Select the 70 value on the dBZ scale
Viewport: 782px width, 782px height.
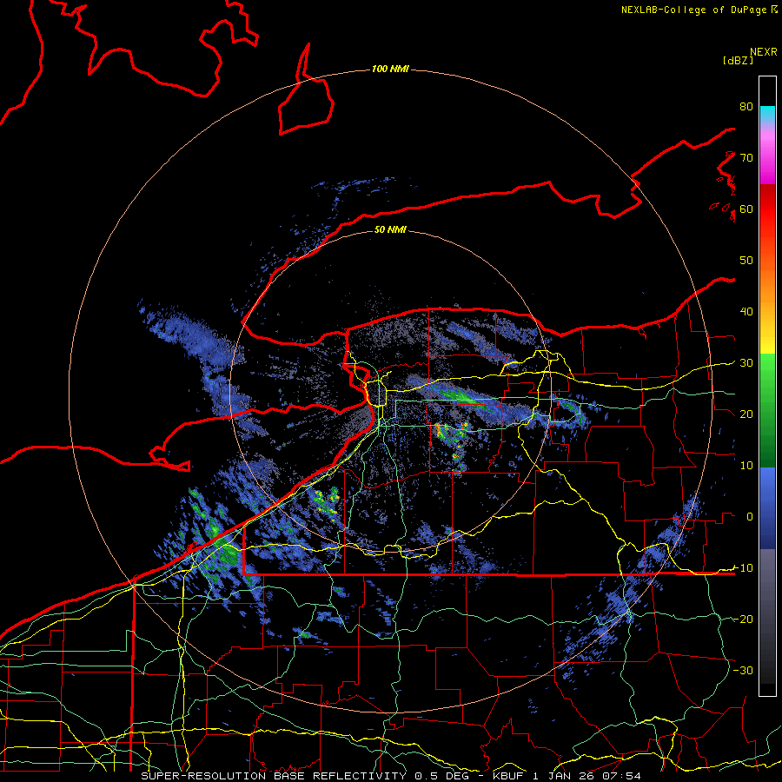pos(746,157)
